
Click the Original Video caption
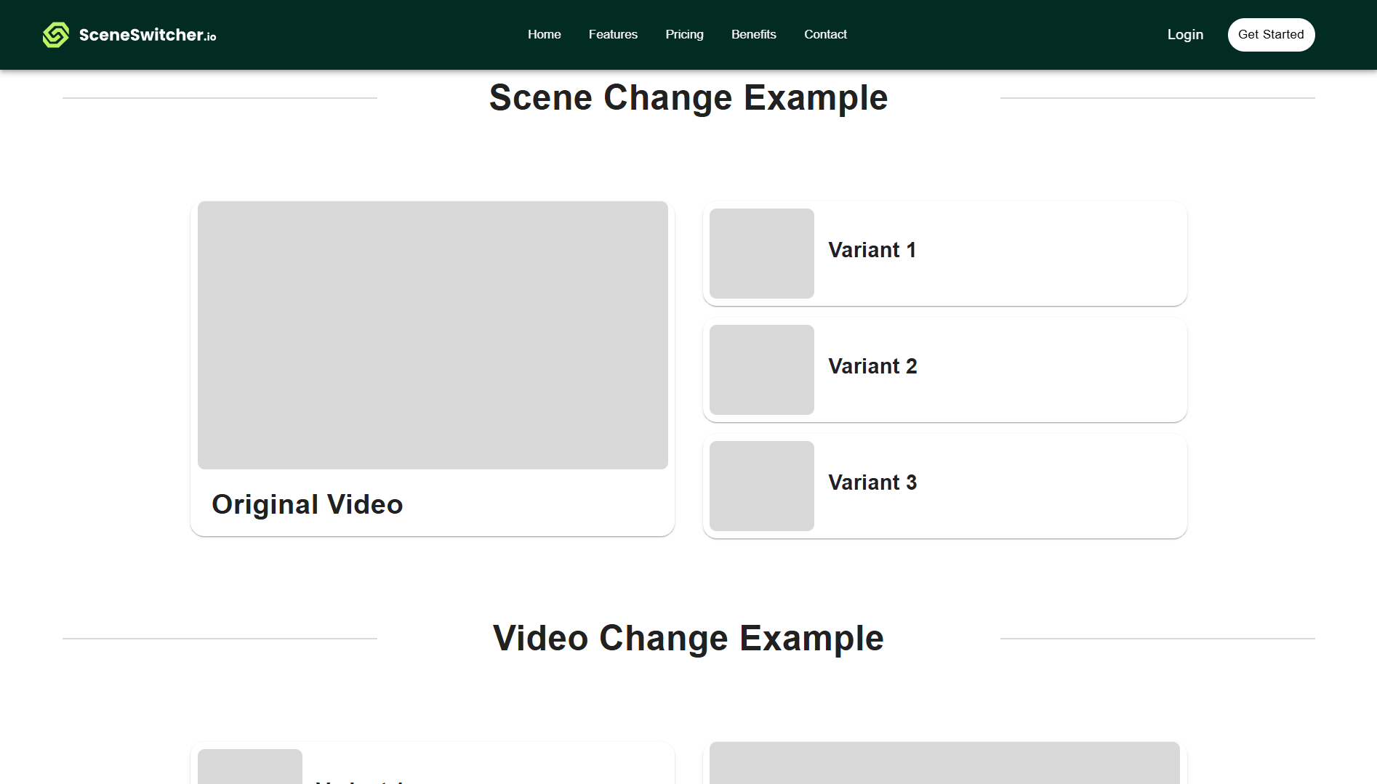(x=307, y=504)
